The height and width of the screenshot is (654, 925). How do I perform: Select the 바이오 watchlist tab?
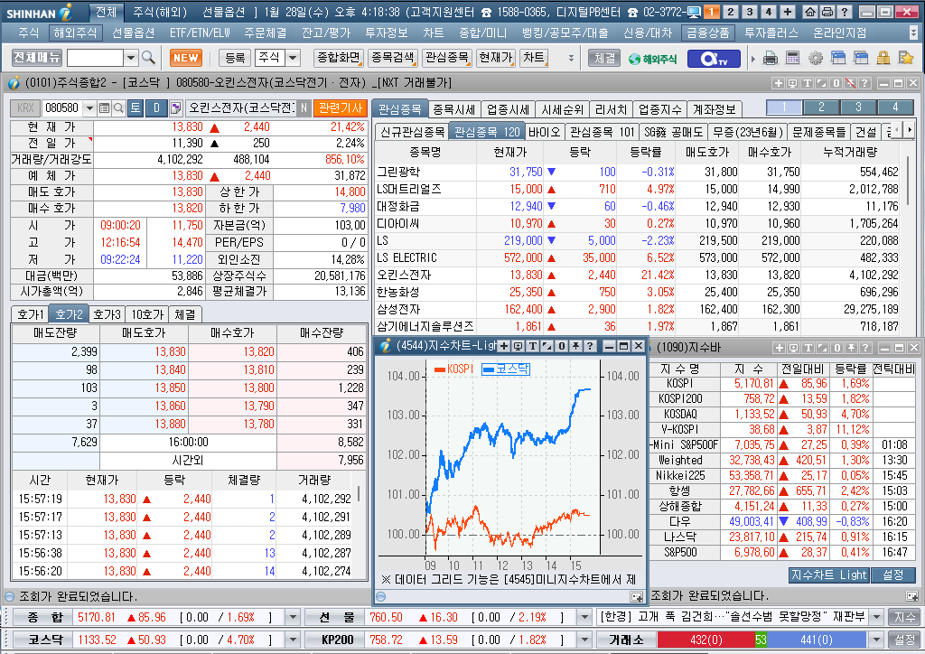point(544,132)
